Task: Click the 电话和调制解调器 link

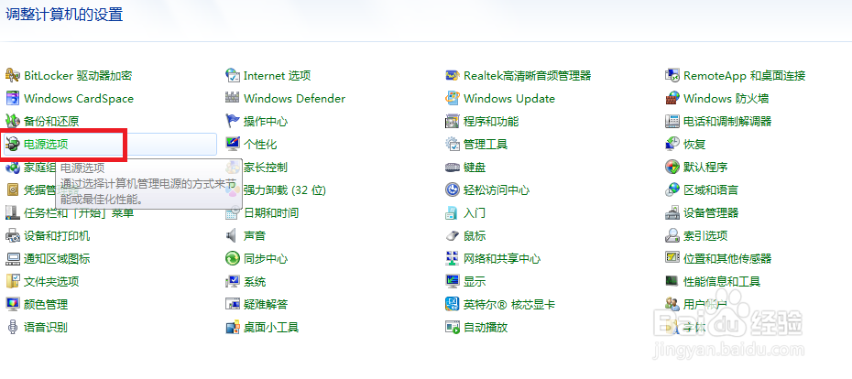Action: coord(727,121)
